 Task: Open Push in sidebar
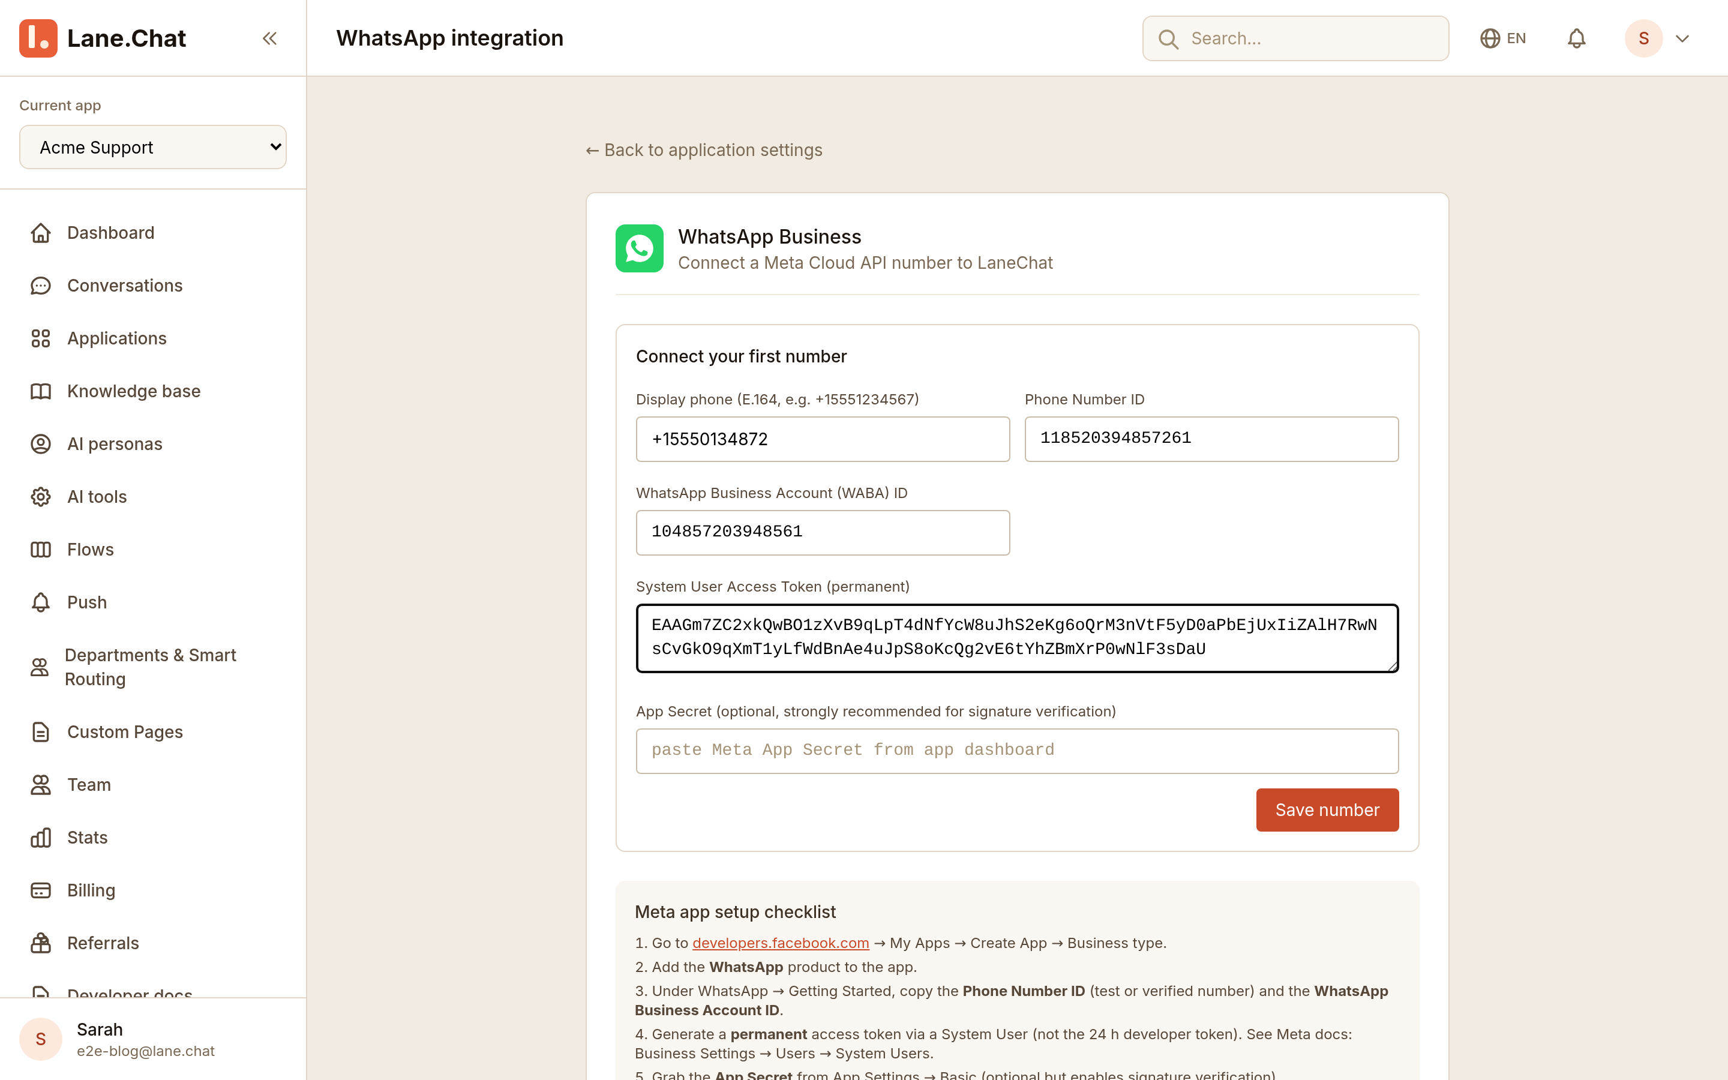point(153,603)
